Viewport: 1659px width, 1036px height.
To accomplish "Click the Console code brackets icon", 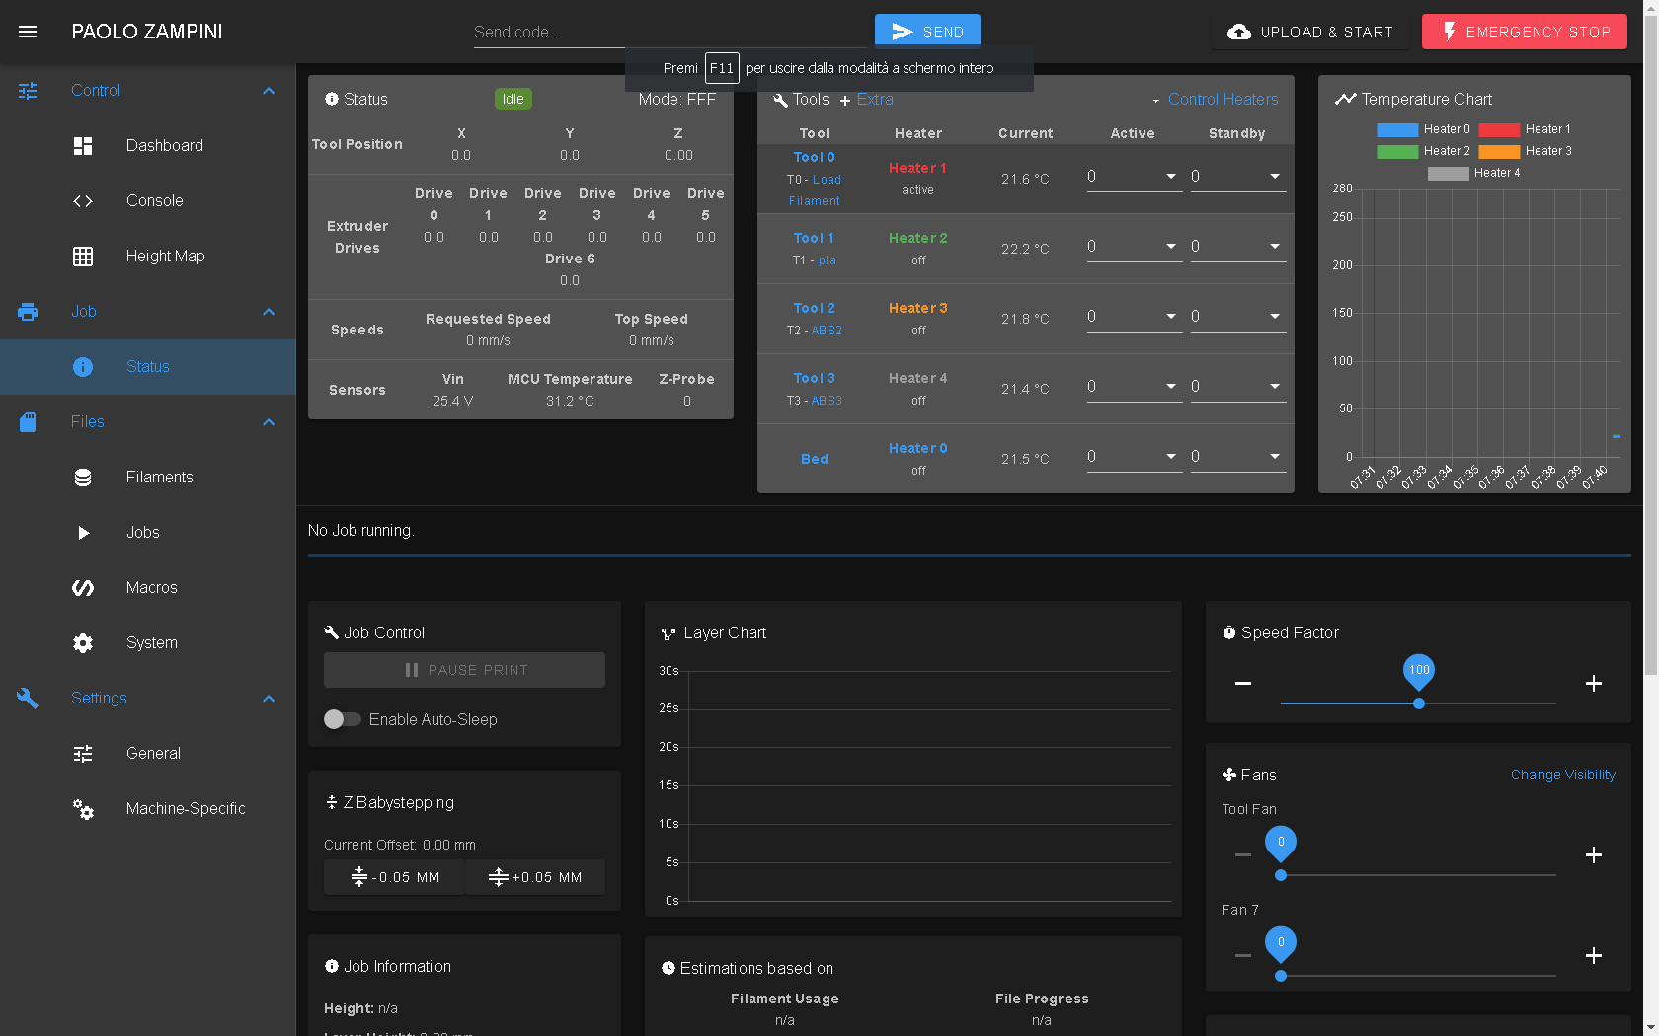I will 83,200.
